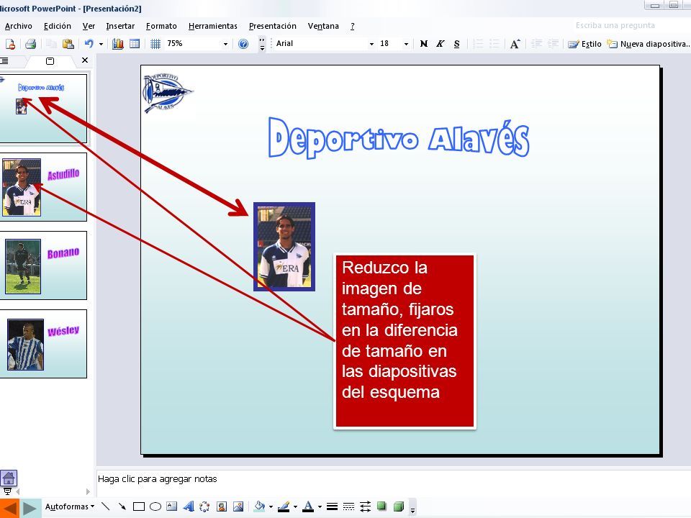Image resolution: width=691 pixels, height=518 pixels.
Task: Open the ? help menu
Action: (352, 26)
